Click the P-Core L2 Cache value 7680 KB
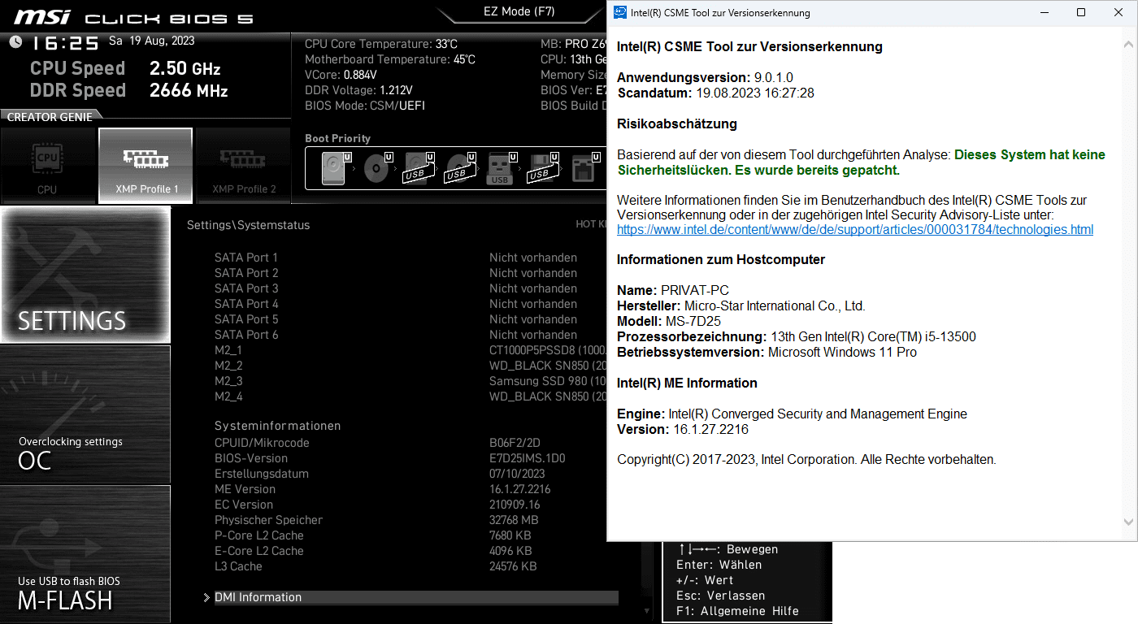The width and height of the screenshot is (1138, 624). (x=510, y=535)
